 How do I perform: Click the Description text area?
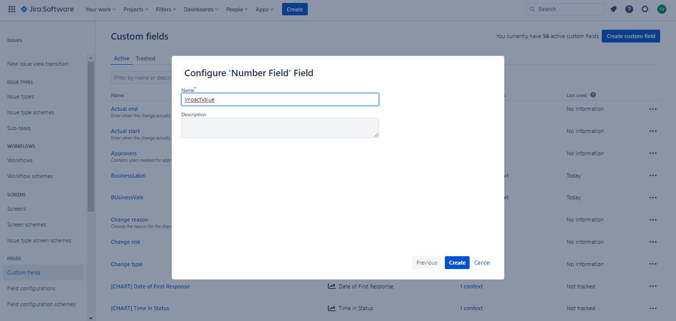click(x=280, y=128)
